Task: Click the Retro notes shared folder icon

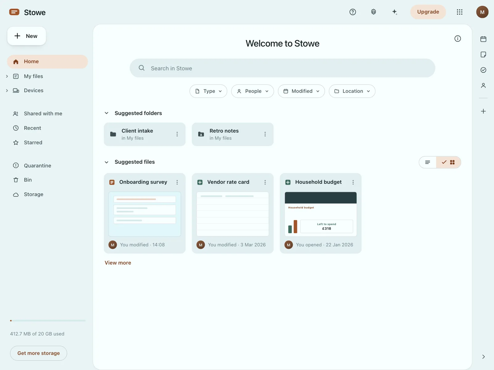Action: tap(201, 134)
